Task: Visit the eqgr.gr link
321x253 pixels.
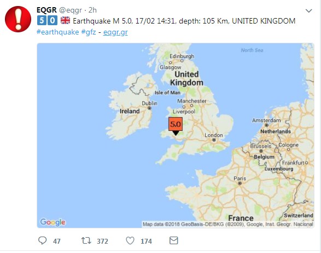Action: pyautogui.click(x=115, y=32)
